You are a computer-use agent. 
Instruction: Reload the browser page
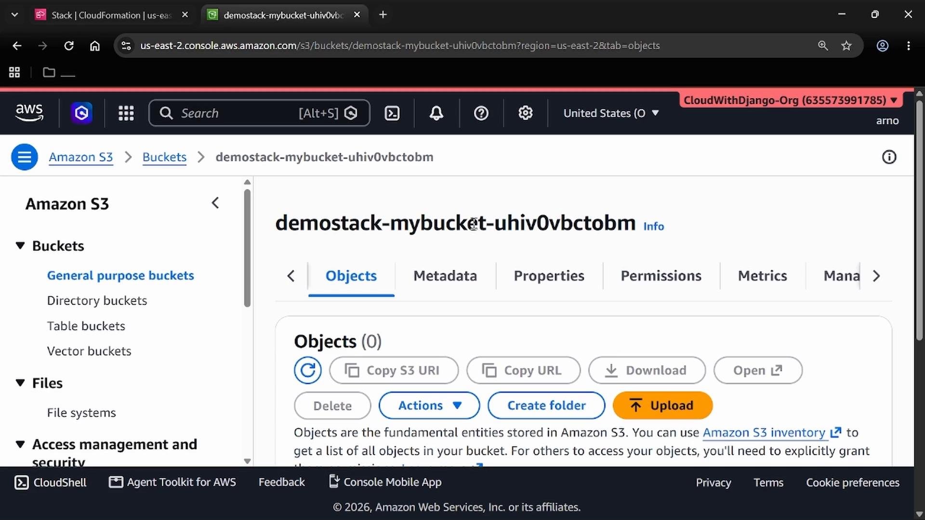click(x=69, y=46)
